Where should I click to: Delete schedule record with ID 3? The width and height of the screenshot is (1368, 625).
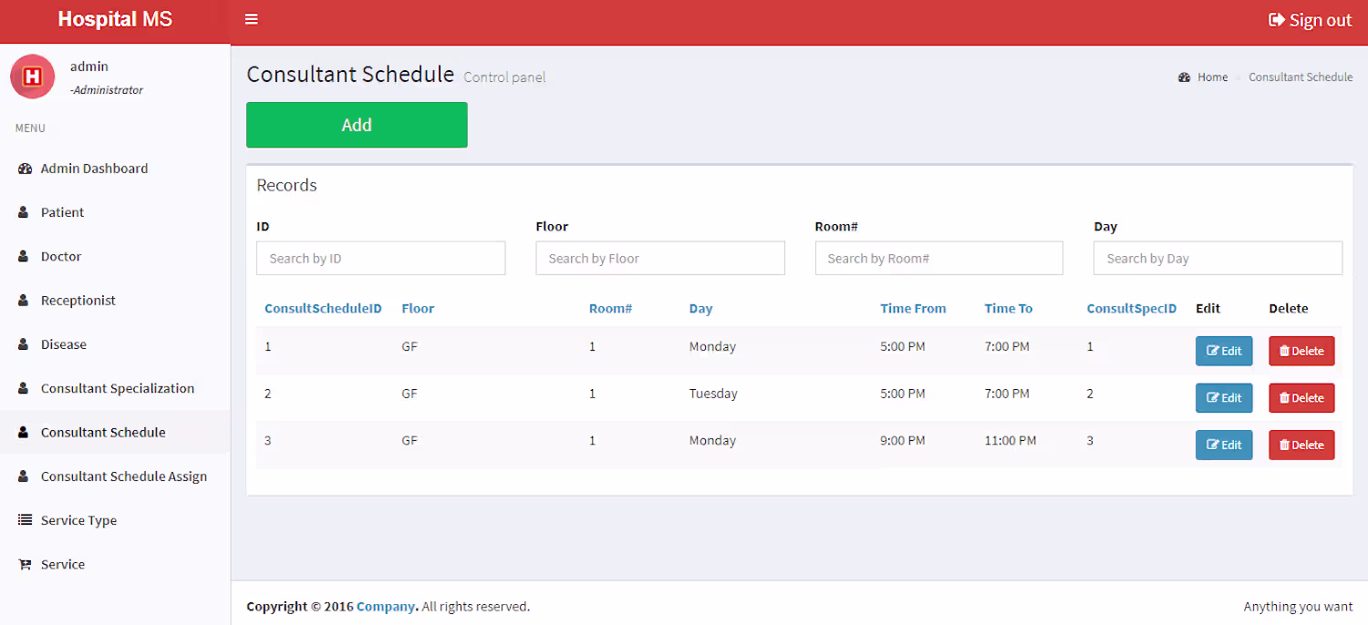point(1301,446)
